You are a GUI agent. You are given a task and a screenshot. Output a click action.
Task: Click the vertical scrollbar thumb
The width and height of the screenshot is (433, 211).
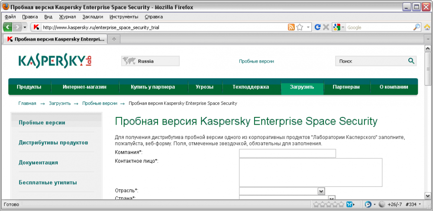(428, 69)
